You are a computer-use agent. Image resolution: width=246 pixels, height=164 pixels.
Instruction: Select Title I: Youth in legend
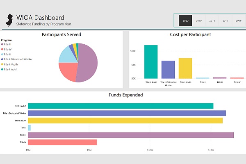click(x=9, y=64)
